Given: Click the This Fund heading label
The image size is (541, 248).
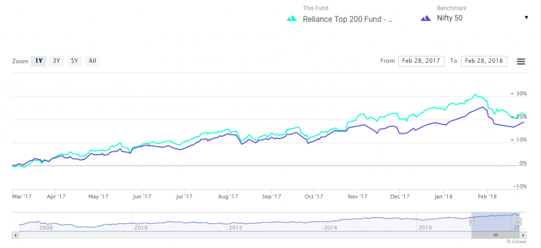Looking at the screenshot, I should pos(315,8).
